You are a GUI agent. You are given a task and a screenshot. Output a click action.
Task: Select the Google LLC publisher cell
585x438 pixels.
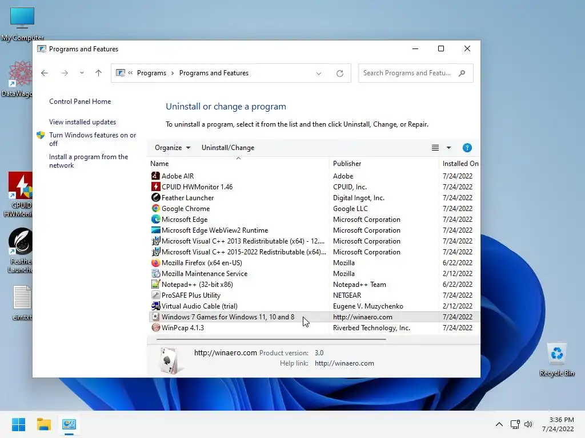[x=350, y=208]
